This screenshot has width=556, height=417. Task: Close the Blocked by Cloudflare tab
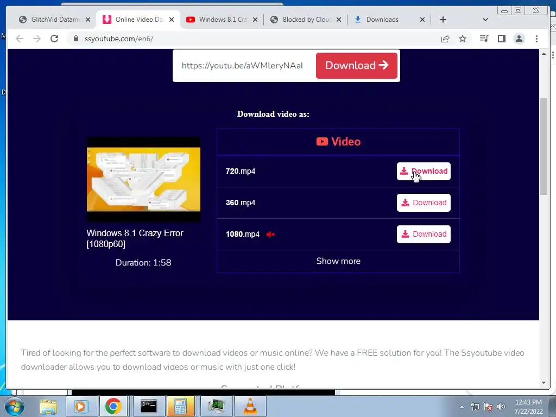click(x=339, y=20)
